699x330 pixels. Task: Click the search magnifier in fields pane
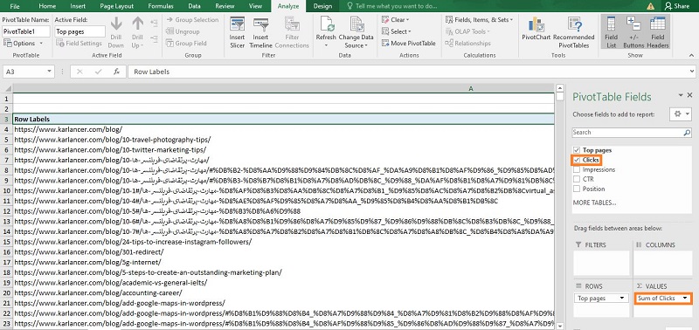(687, 133)
